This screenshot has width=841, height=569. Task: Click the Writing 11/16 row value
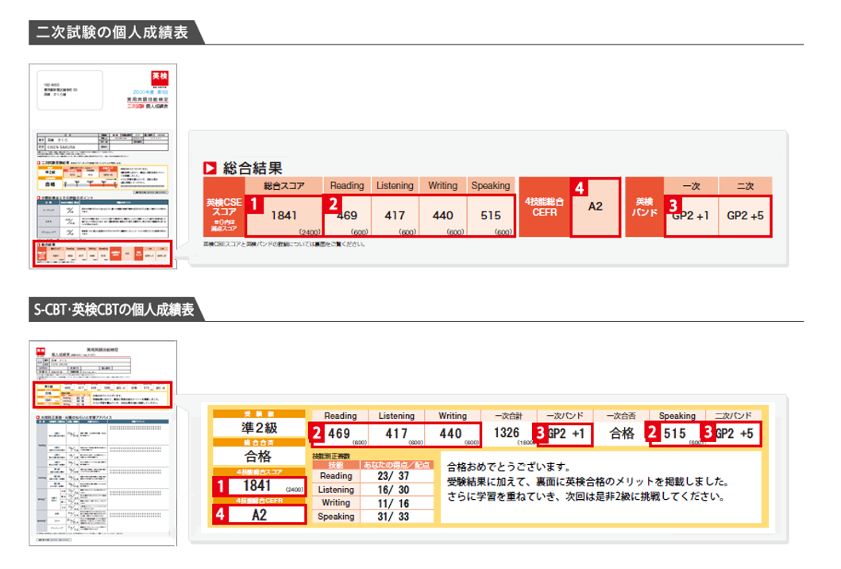click(x=393, y=504)
